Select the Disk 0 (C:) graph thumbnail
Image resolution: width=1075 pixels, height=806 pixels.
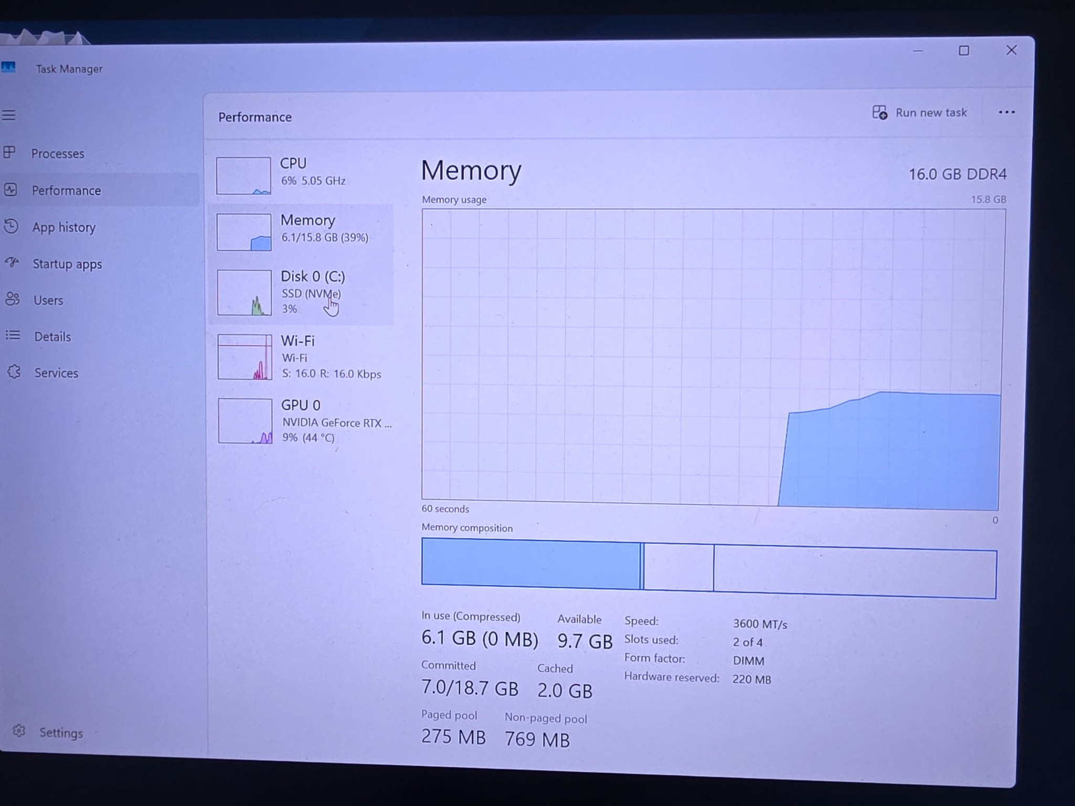245,292
